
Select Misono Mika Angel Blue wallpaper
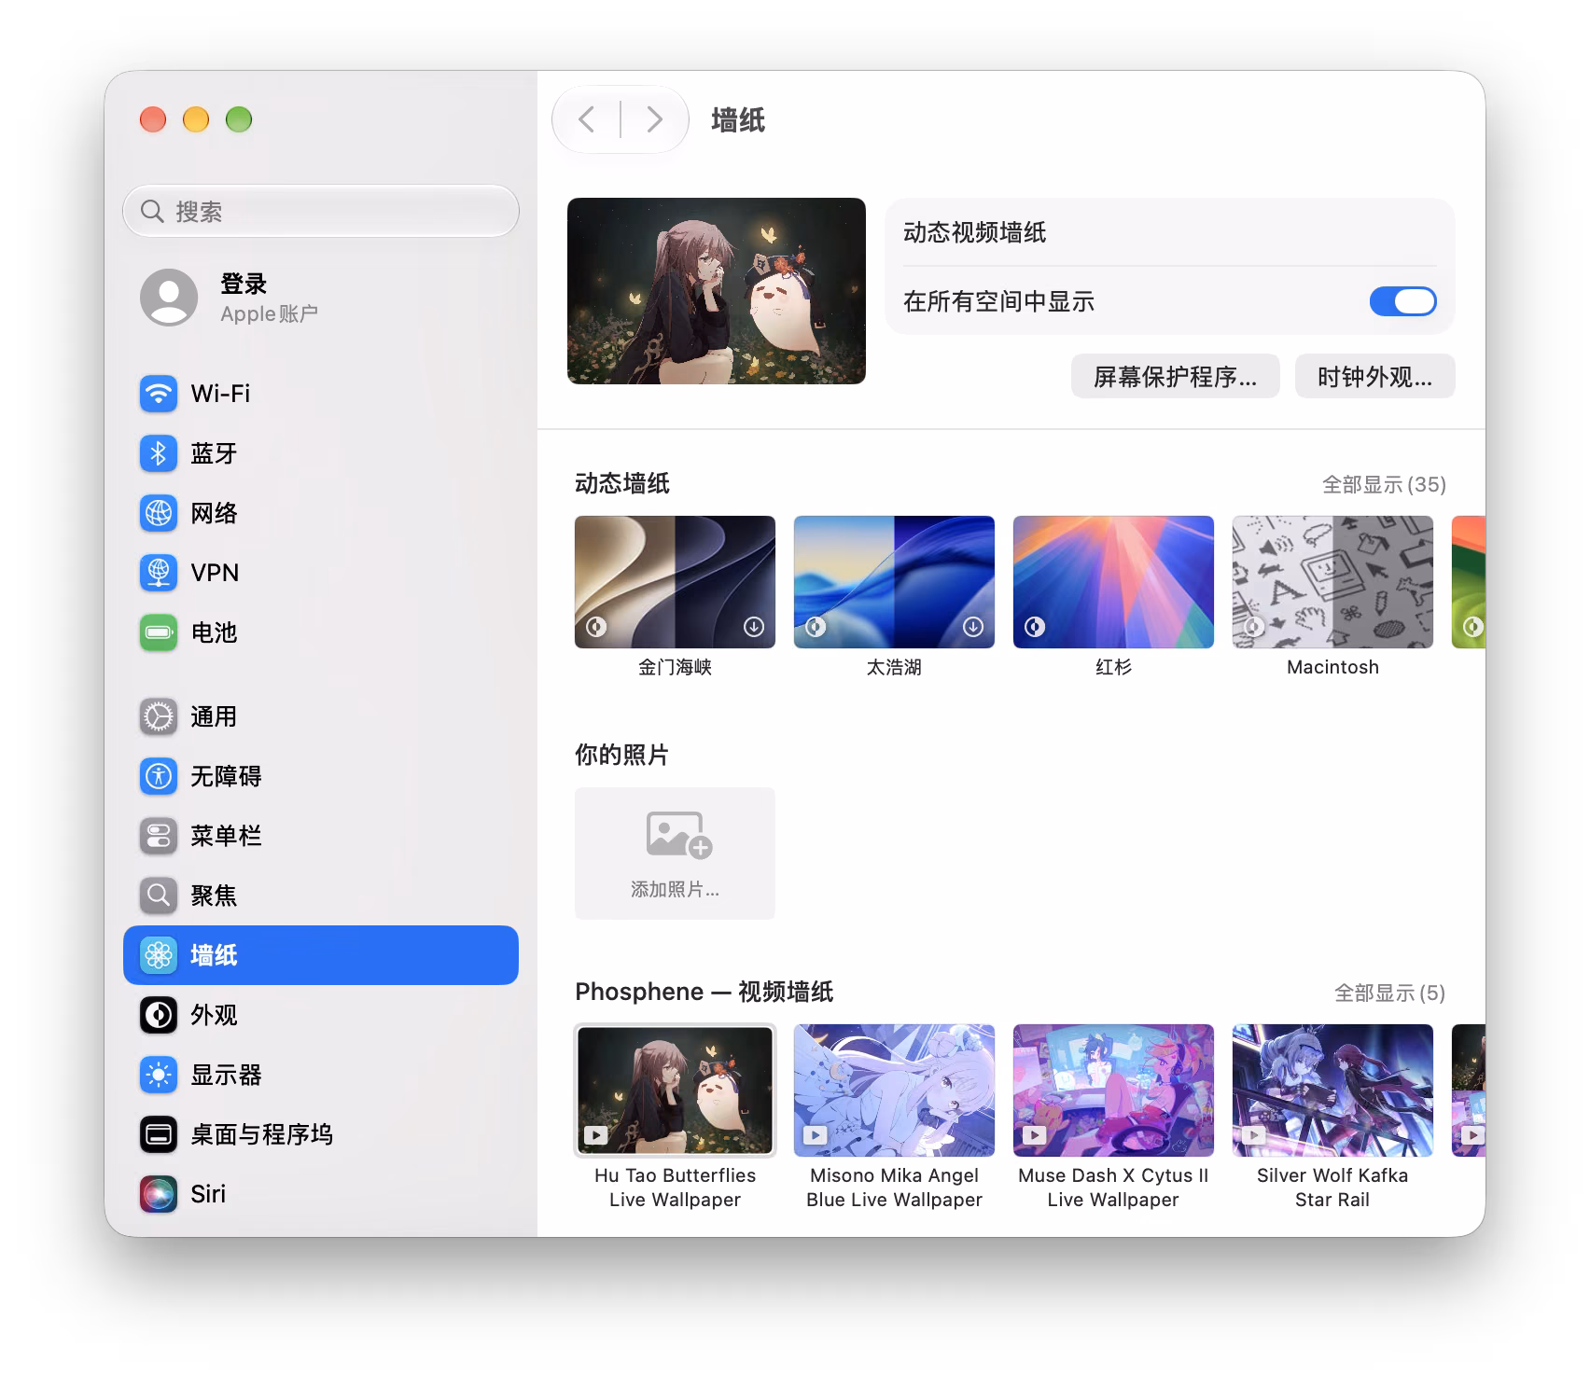[894, 1090]
